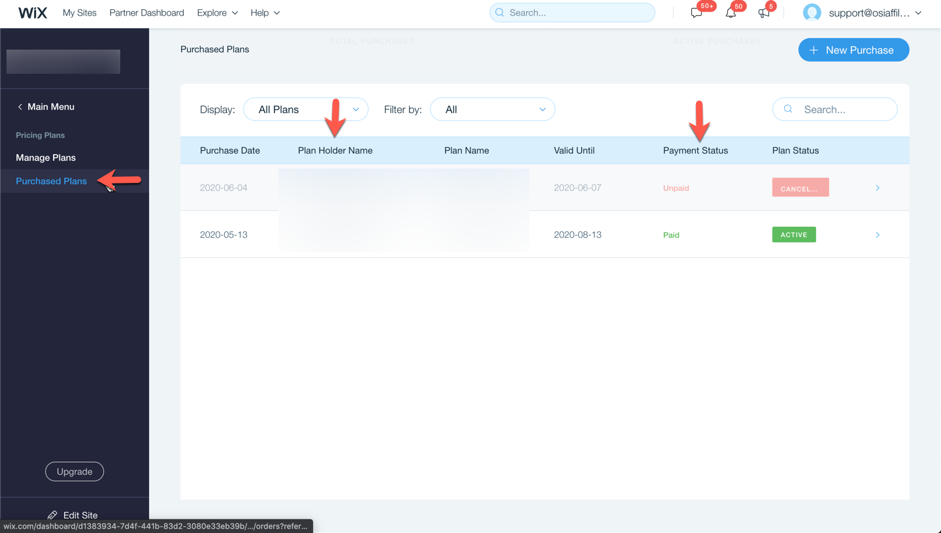Open the Partner Dashboard

pos(147,12)
